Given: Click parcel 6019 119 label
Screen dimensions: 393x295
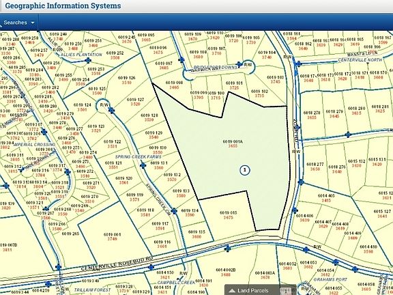Looking at the screenshot, I should tap(134, 197).
